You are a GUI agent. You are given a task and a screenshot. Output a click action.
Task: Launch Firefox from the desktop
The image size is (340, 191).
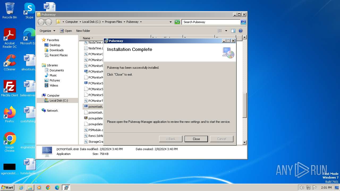pyautogui.click(x=10, y=114)
